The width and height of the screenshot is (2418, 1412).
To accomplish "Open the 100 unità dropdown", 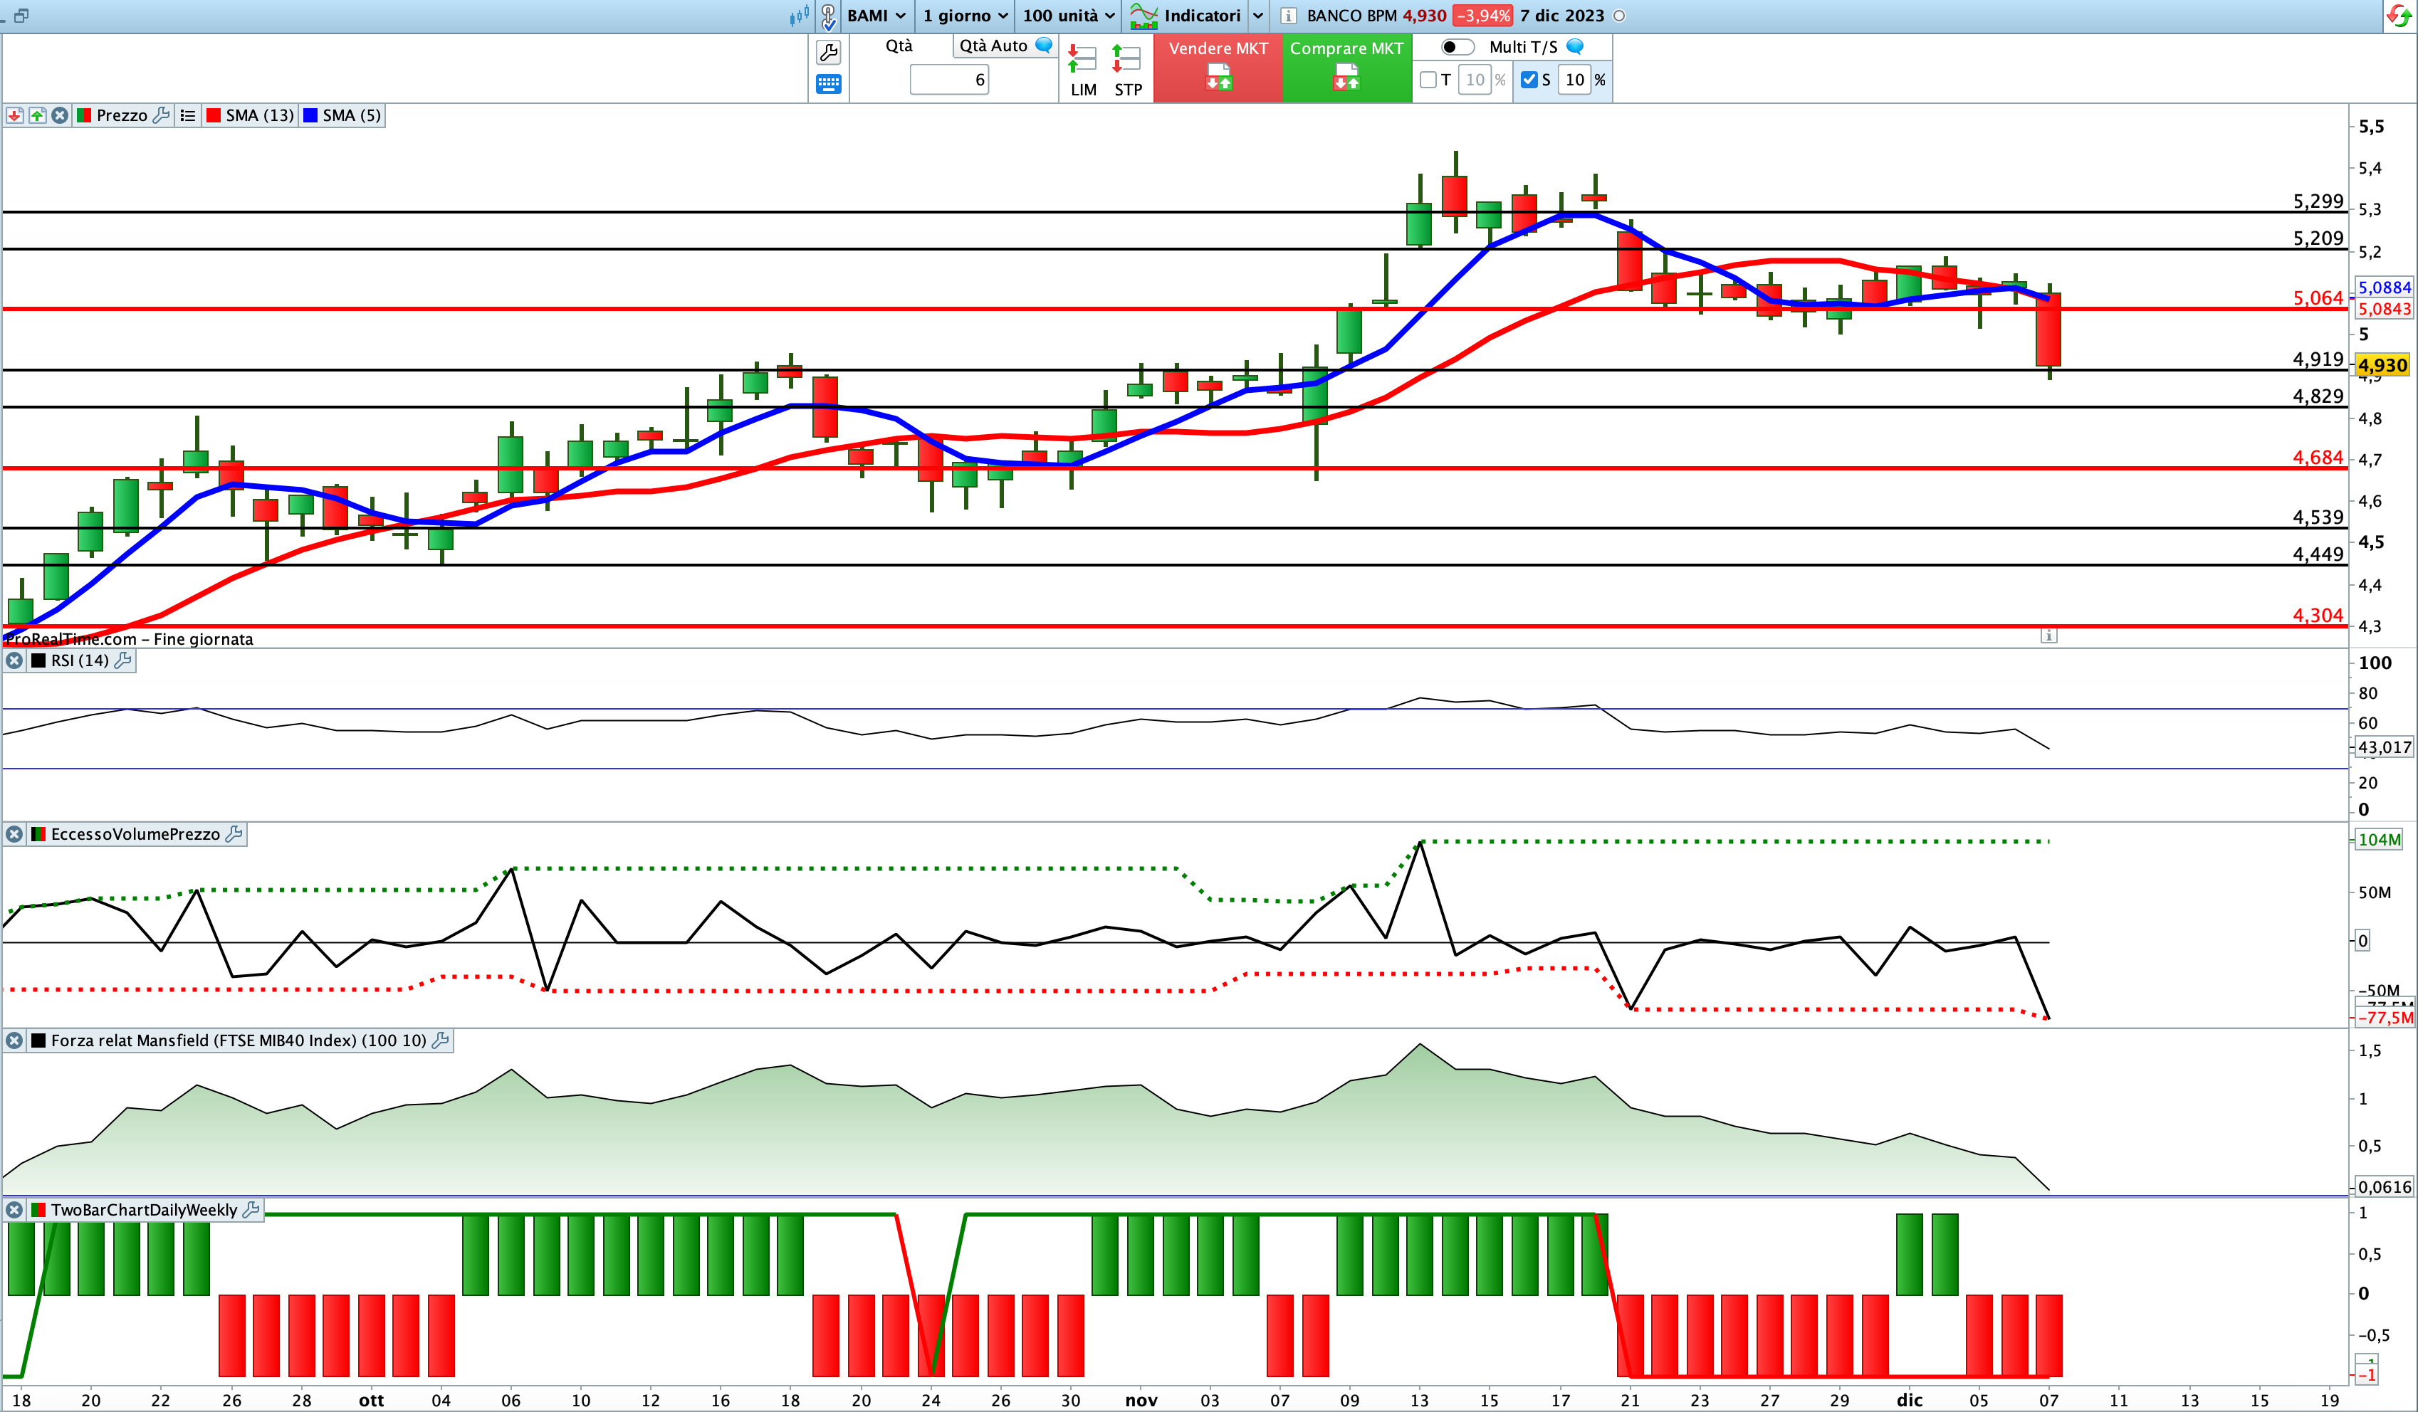I will (x=1069, y=16).
